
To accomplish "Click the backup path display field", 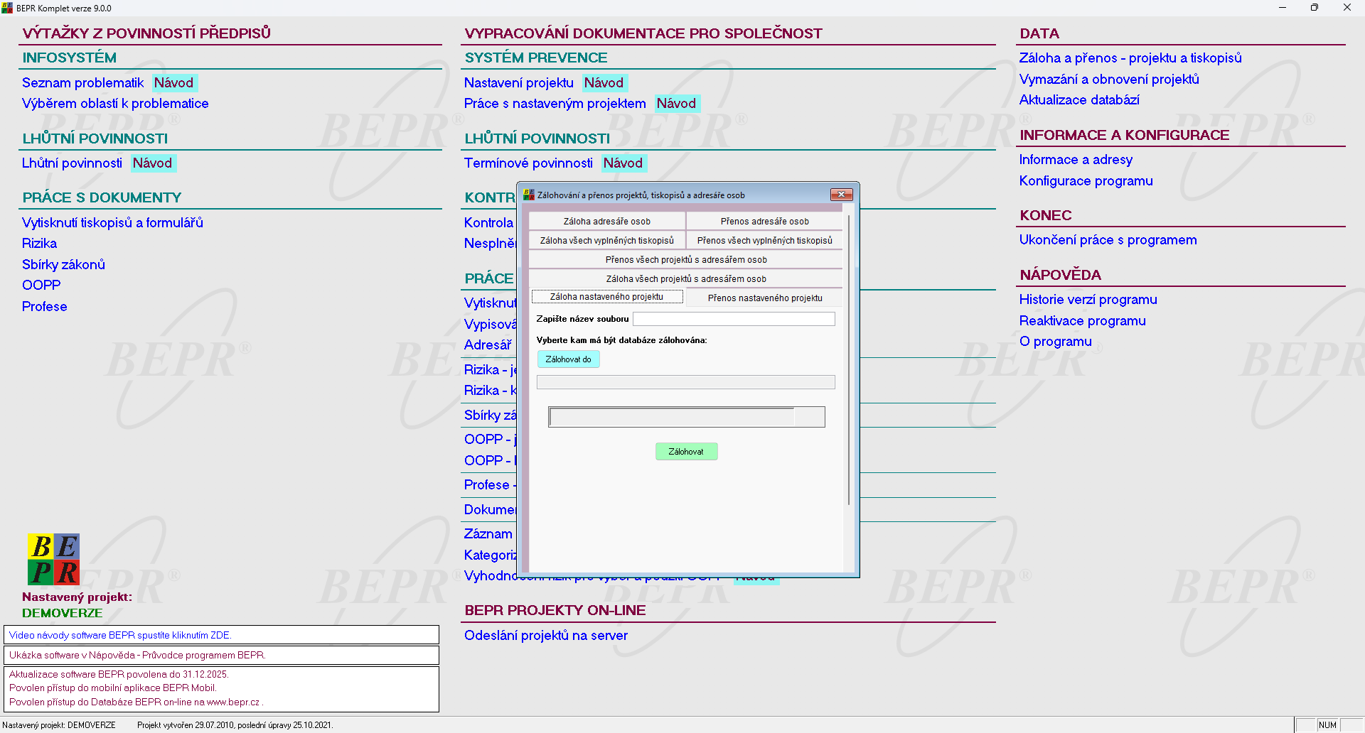I will tap(686, 382).
